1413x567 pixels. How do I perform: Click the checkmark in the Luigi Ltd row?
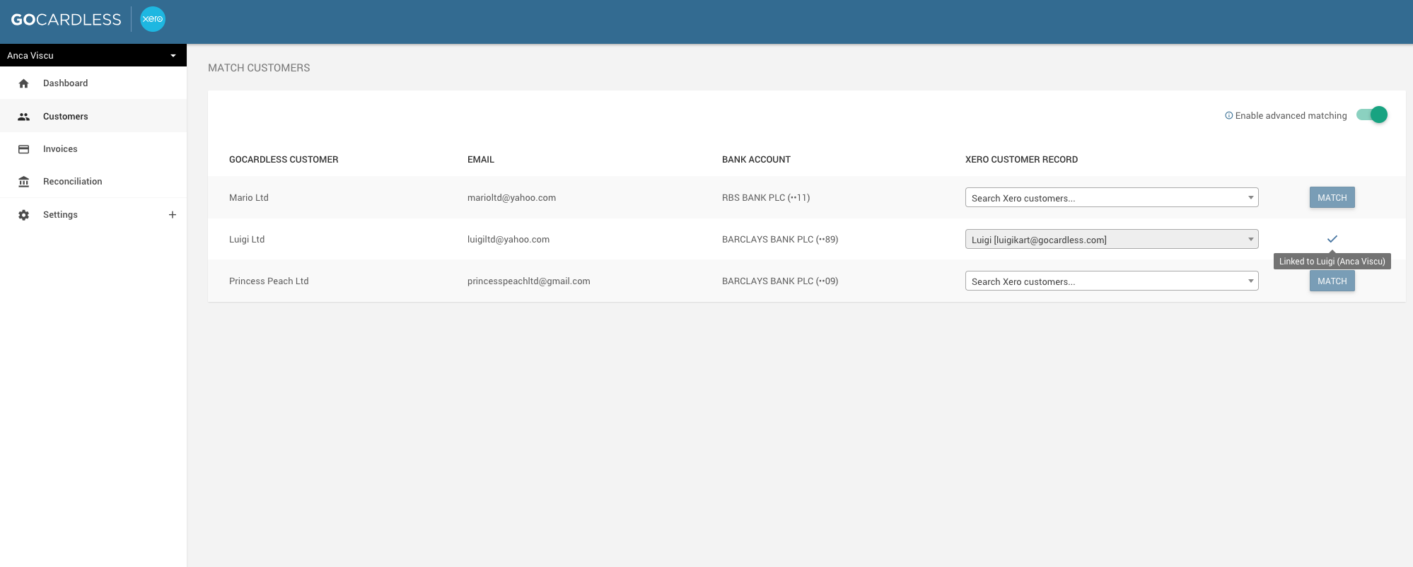coord(1332,239)
